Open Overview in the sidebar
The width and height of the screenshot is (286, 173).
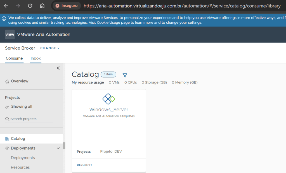[19, 81]
